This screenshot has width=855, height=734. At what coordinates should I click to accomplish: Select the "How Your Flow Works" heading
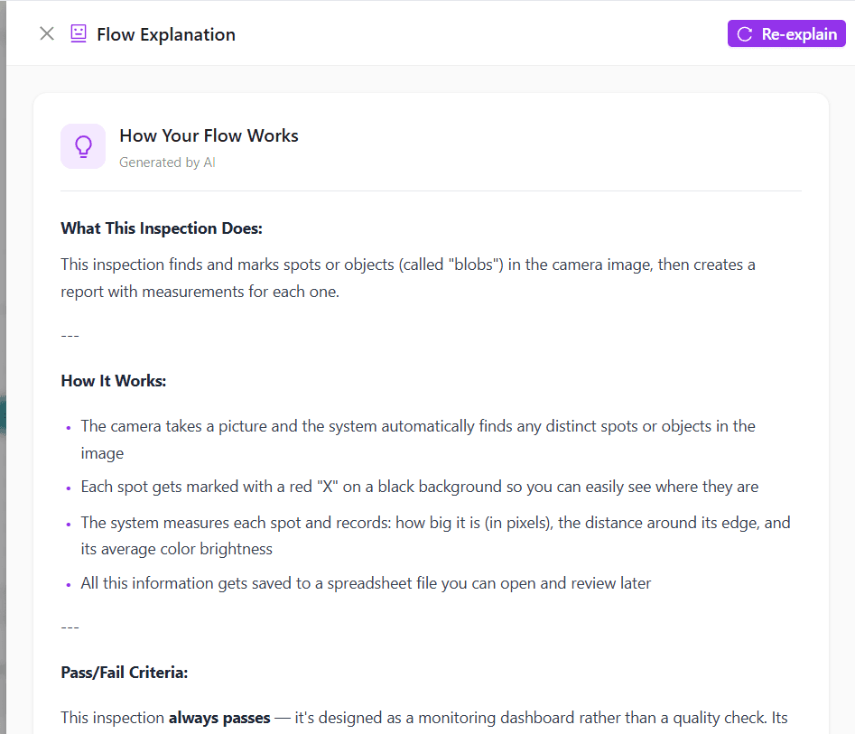(x=209, y=135)
